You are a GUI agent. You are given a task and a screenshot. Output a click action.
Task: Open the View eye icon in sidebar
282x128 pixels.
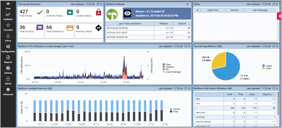click(8, 4)
